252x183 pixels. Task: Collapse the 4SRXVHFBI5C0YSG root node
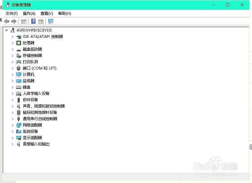[x=6, y=30]
